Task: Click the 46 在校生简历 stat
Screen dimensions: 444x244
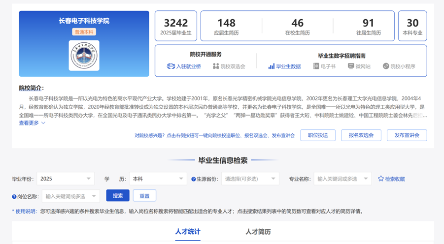Action: [297, 26]
